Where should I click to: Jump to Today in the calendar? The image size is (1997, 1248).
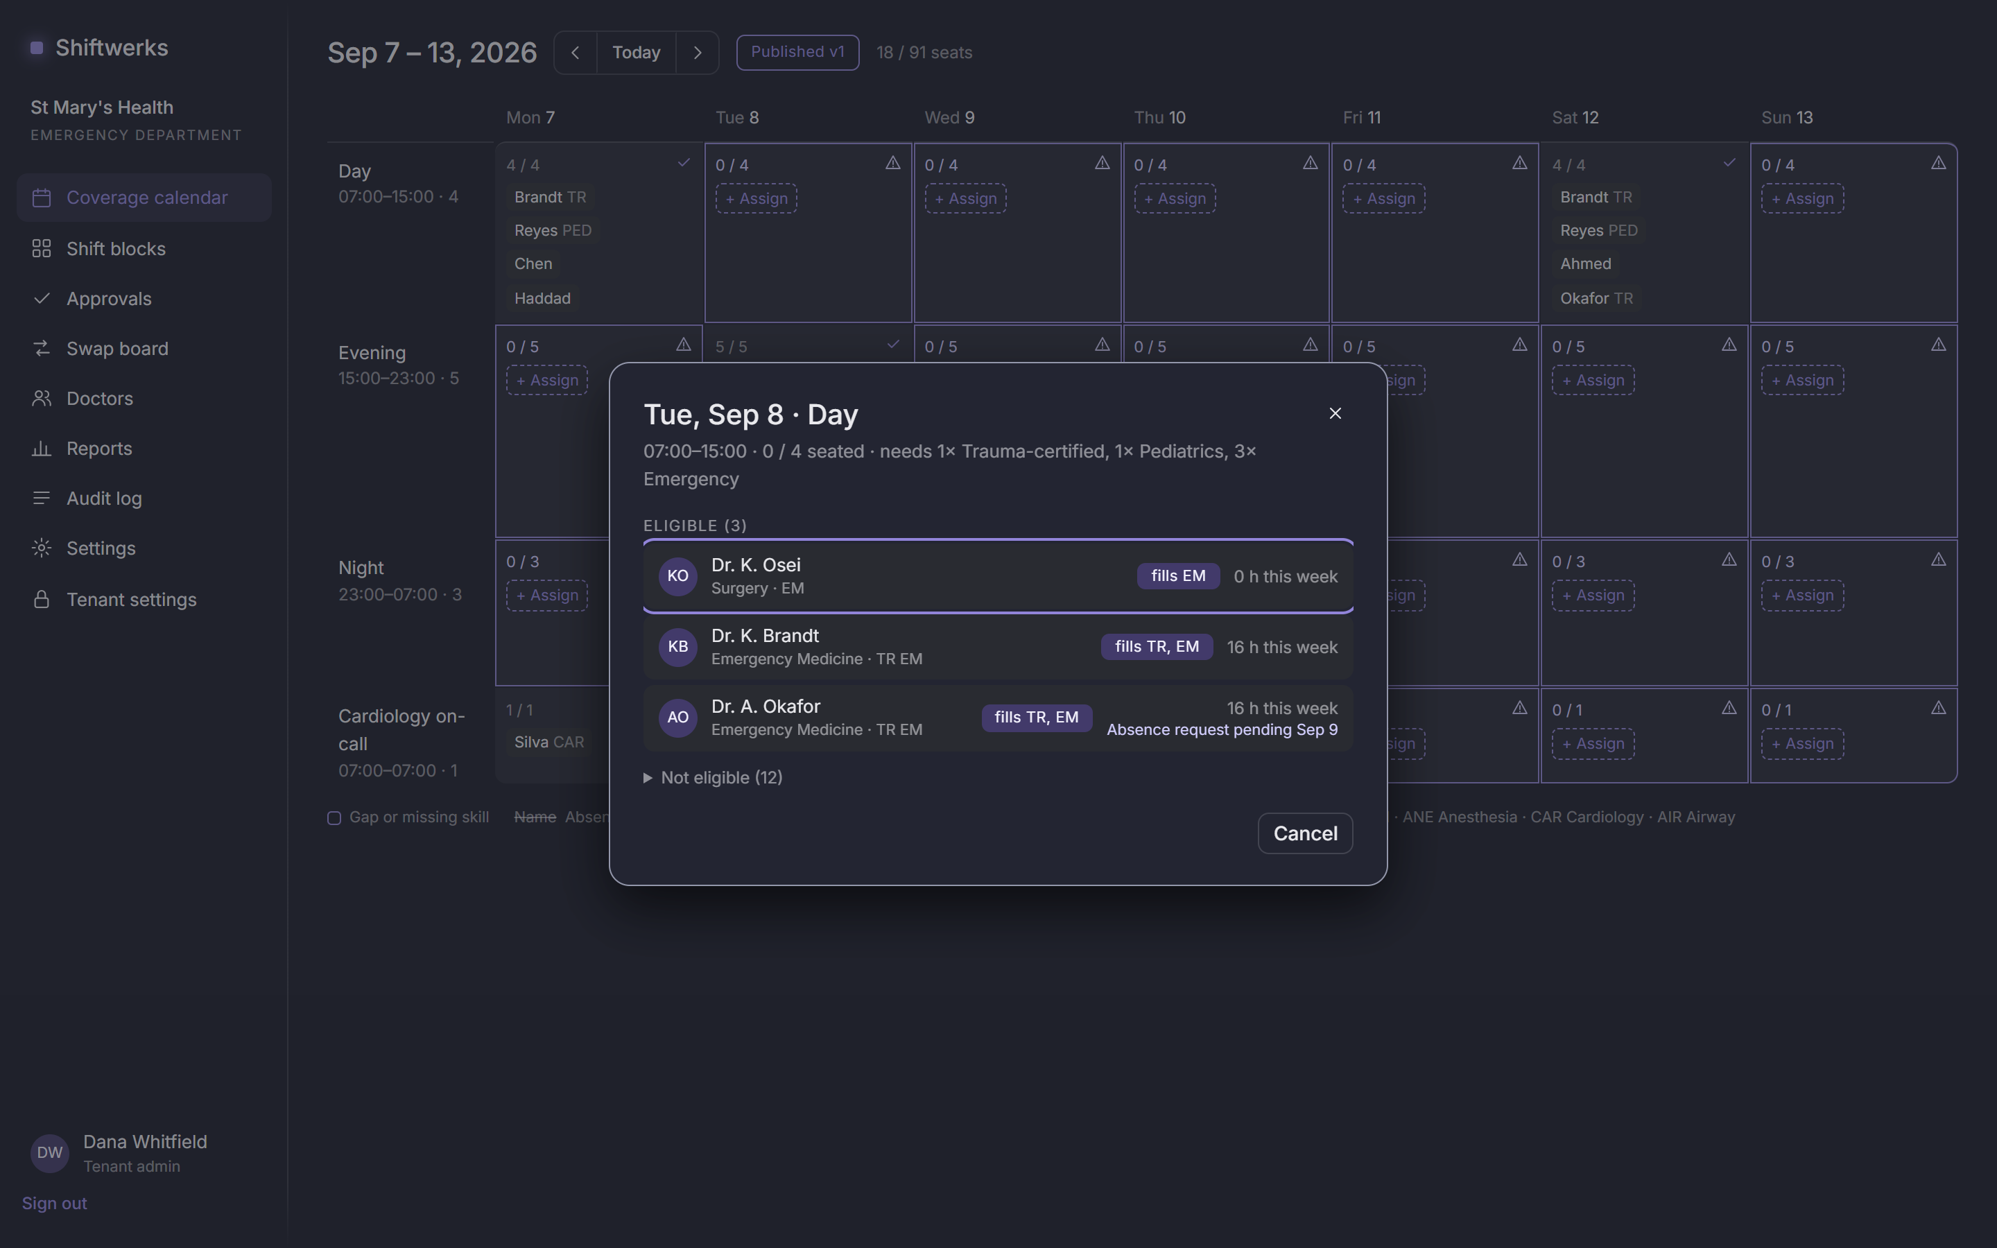pos(637,53)
